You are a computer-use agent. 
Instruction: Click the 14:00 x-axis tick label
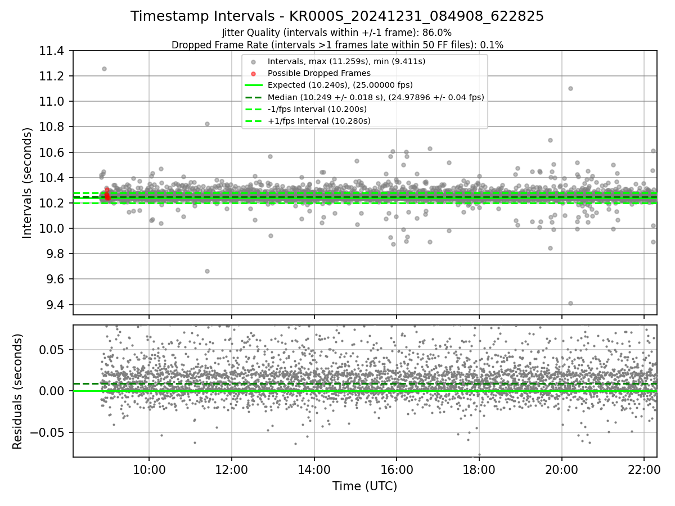[314, 469]
